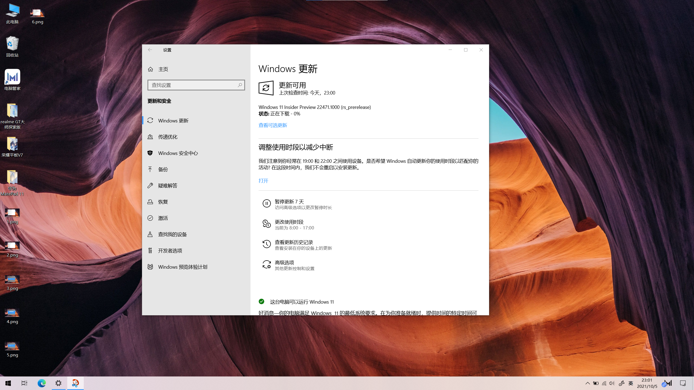Click Windows 11 Insider Preview 22471.1000 text
Image resolution: width=694 pixels, height=390 pixels.
pyautogui.click(x=314, y=107)
